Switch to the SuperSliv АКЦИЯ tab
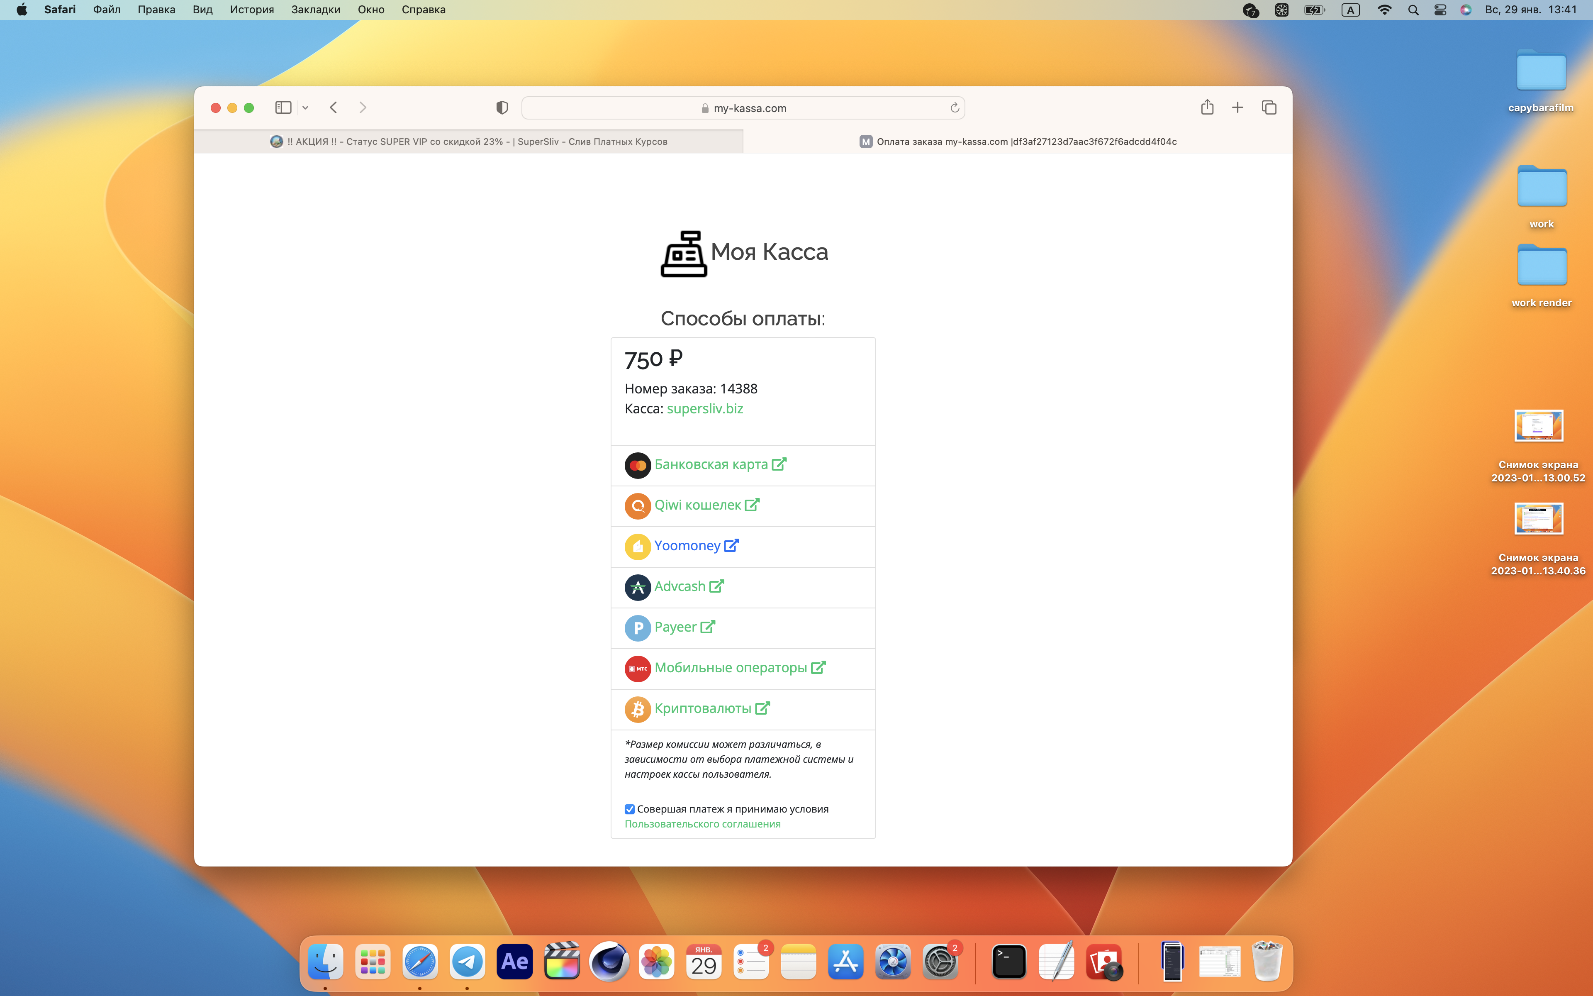This screenshot has width=1593, height=996. 469,142
